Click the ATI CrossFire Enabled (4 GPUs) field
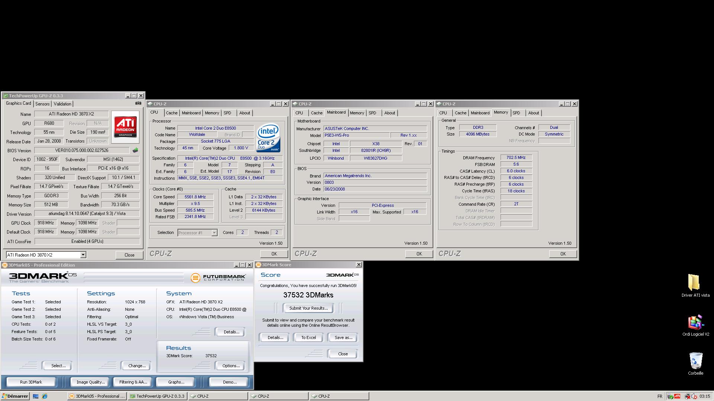 (x=87, y=241)
